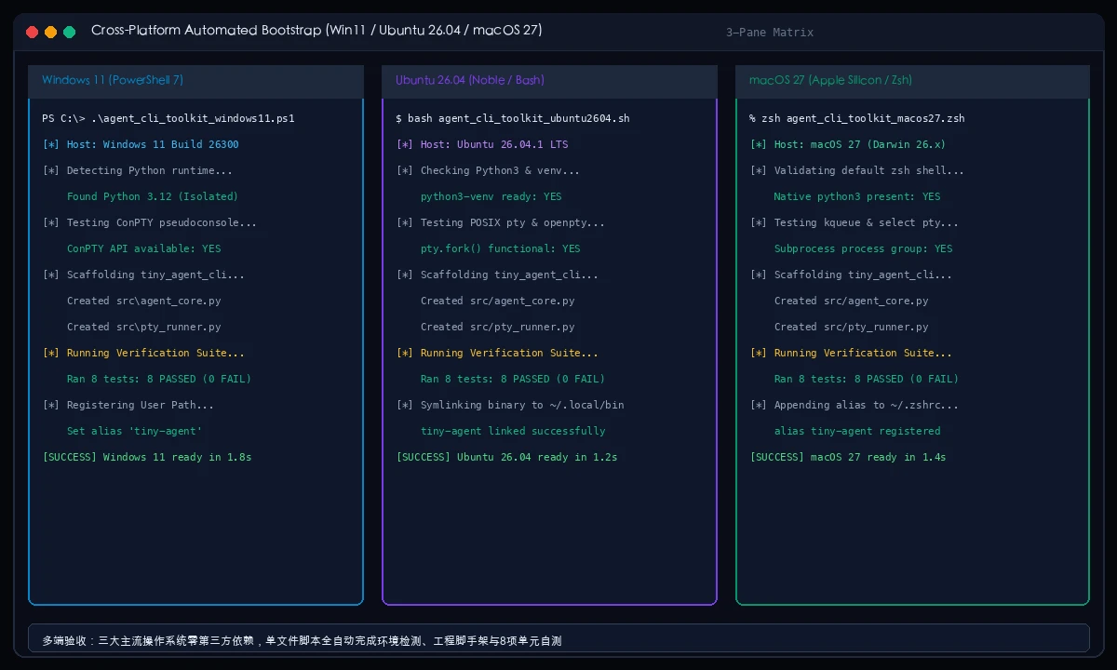Click the Chinese summary footer bar

[x=558, y=638]
